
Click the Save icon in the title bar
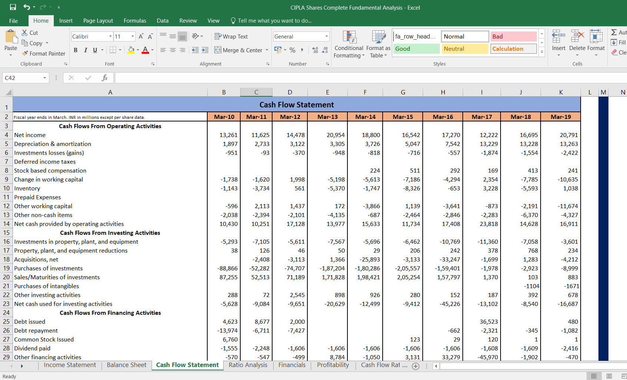tap(13, 7)
